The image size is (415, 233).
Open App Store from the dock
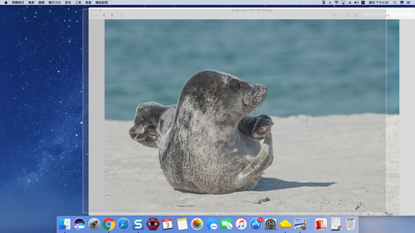point(256,224)
